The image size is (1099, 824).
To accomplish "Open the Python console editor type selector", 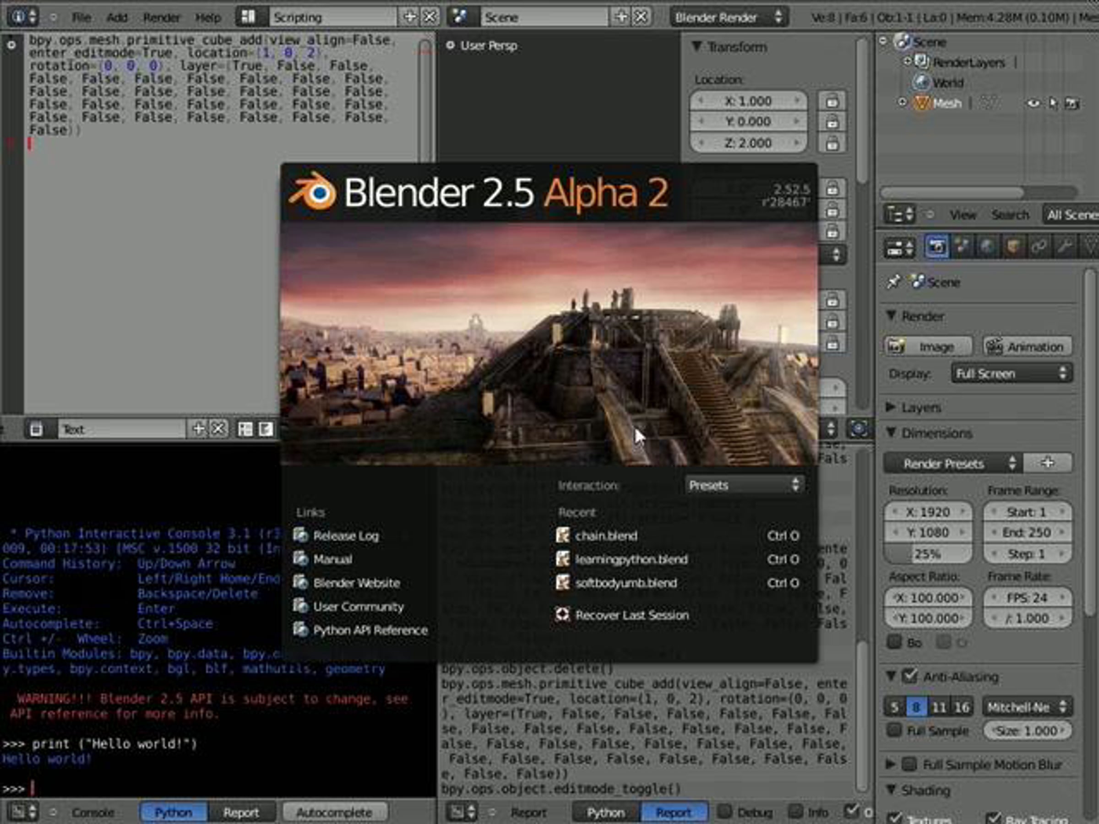I will coord(24,813).
